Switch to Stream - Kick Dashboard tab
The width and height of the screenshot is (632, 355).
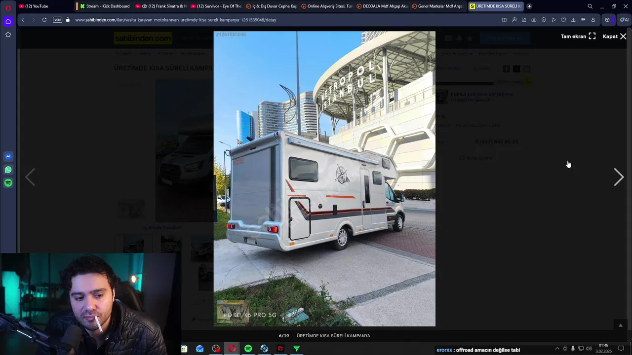point(105,6)
